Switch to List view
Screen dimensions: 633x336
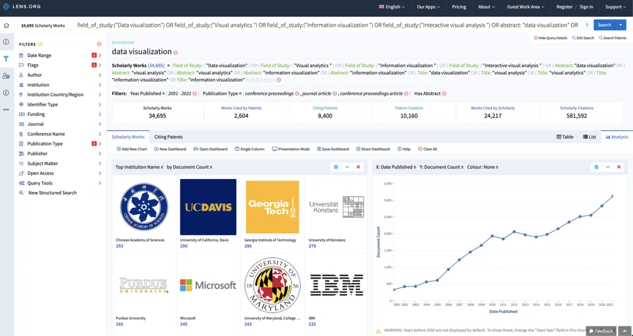click(x=589, y=137)
